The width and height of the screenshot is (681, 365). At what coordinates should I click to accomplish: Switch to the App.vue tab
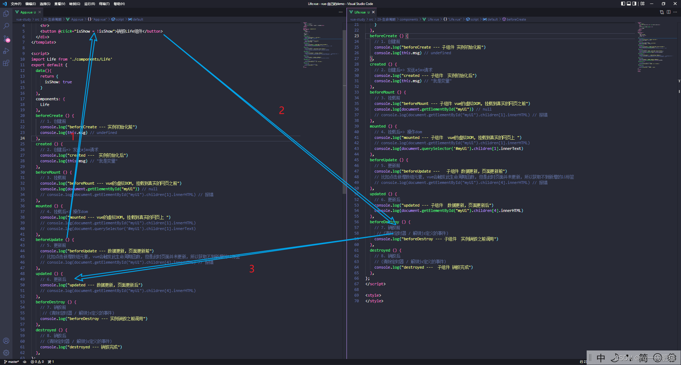tap(28, 12)
